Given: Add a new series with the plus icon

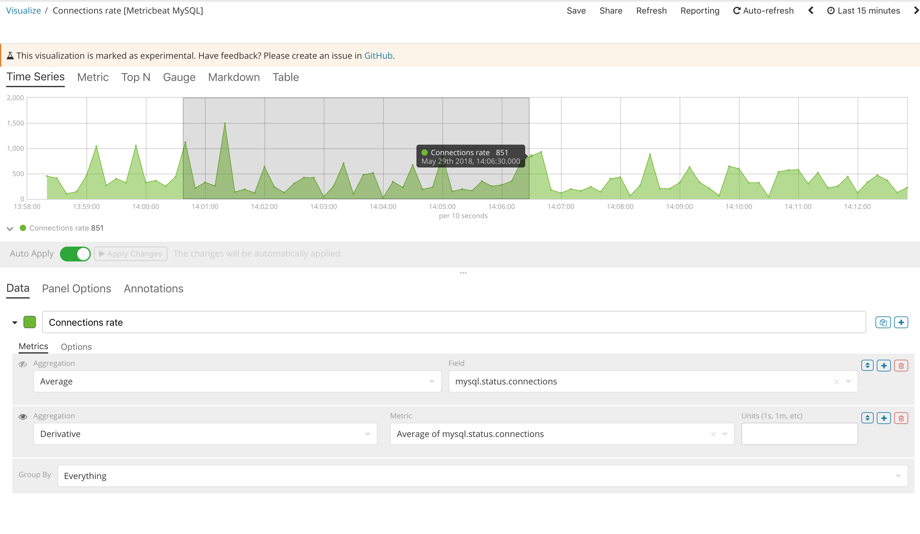Looking at the screenshot, I should tap(901, 322).
